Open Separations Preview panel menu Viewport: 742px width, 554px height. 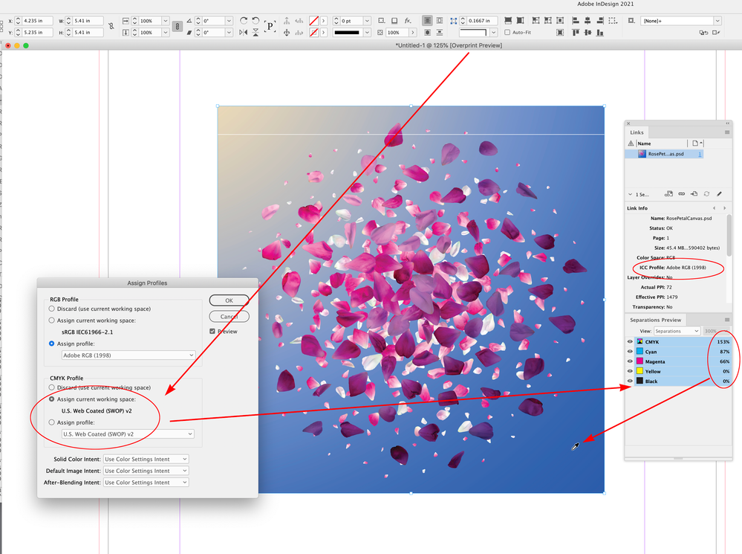click(727, 320)
